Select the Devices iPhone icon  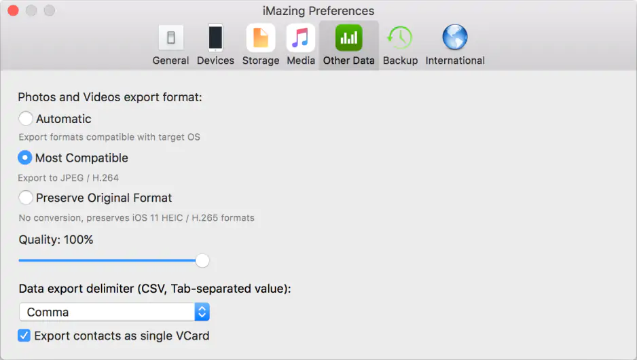215,37
